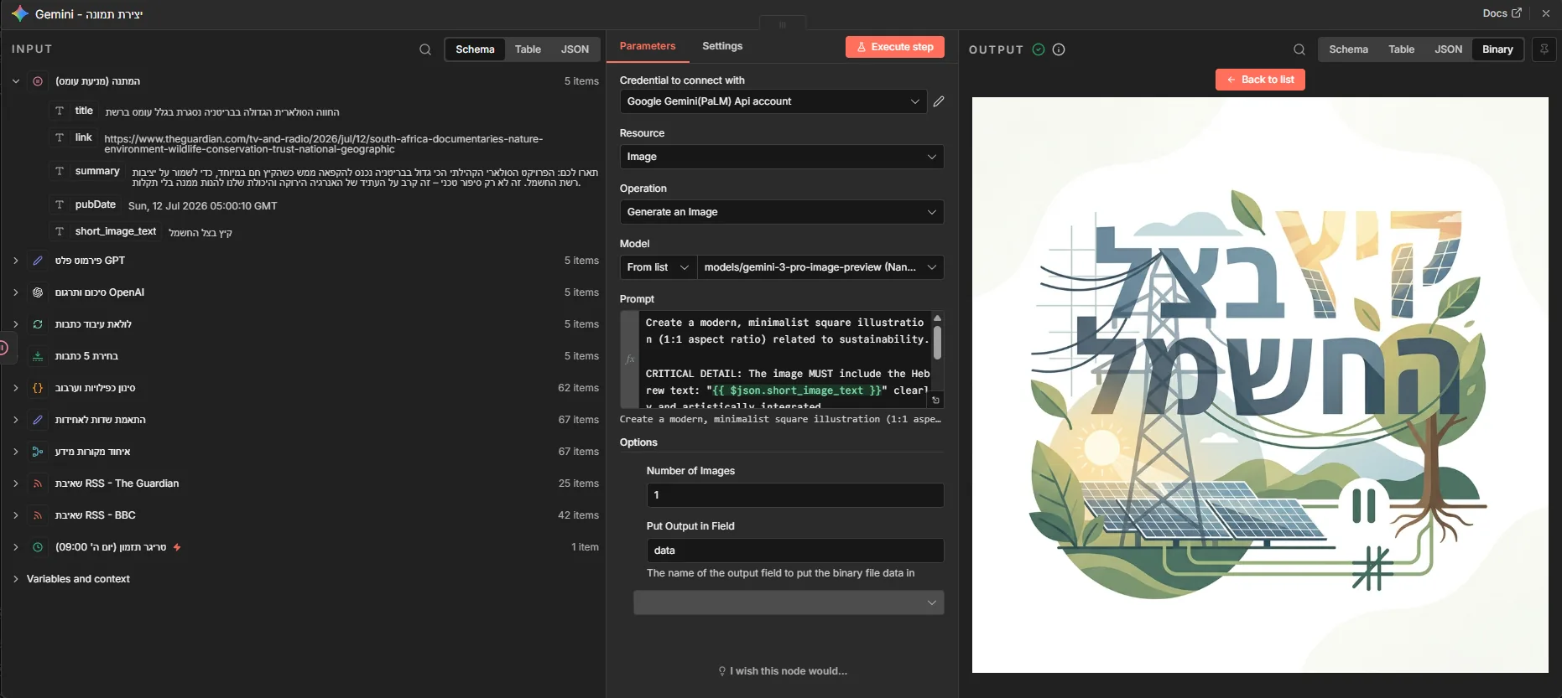Select output JSON view
The width and height of the screenshot is (1562, 698).
(x=1448, y=49)
